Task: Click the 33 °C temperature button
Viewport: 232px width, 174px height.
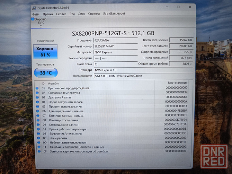Action: click(x=46, y=72)
